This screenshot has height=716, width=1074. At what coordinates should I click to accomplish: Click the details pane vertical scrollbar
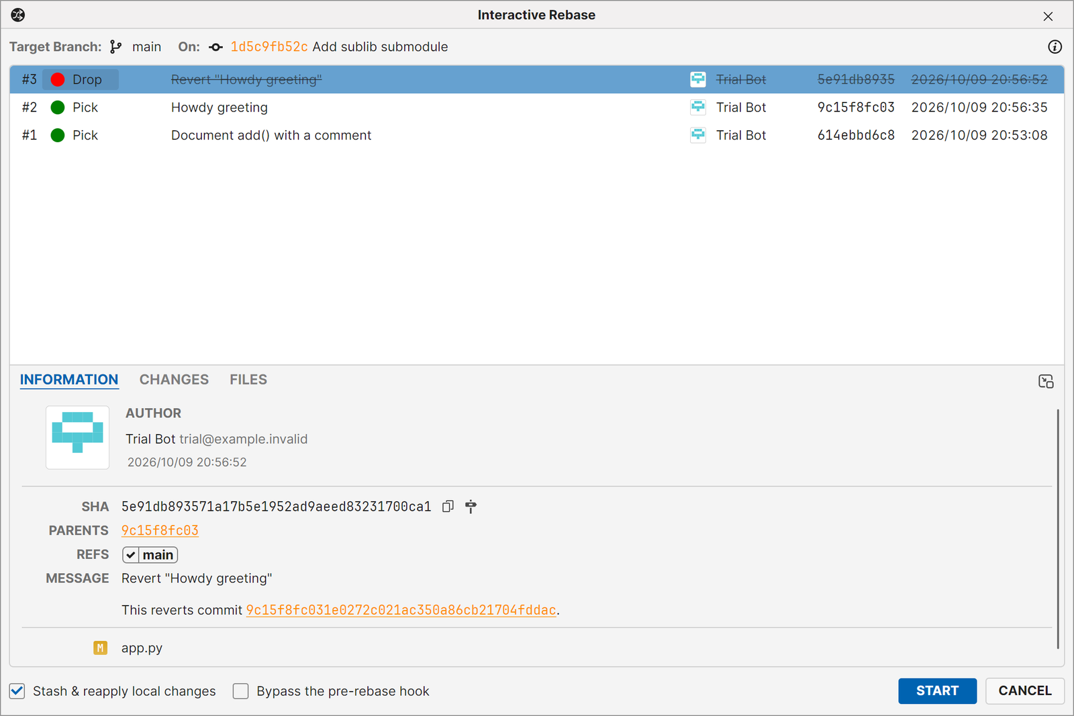click(x=1058, y=529)
